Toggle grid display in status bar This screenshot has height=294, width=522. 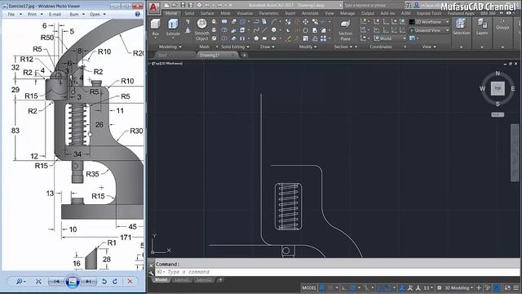(x=322, y=287)
